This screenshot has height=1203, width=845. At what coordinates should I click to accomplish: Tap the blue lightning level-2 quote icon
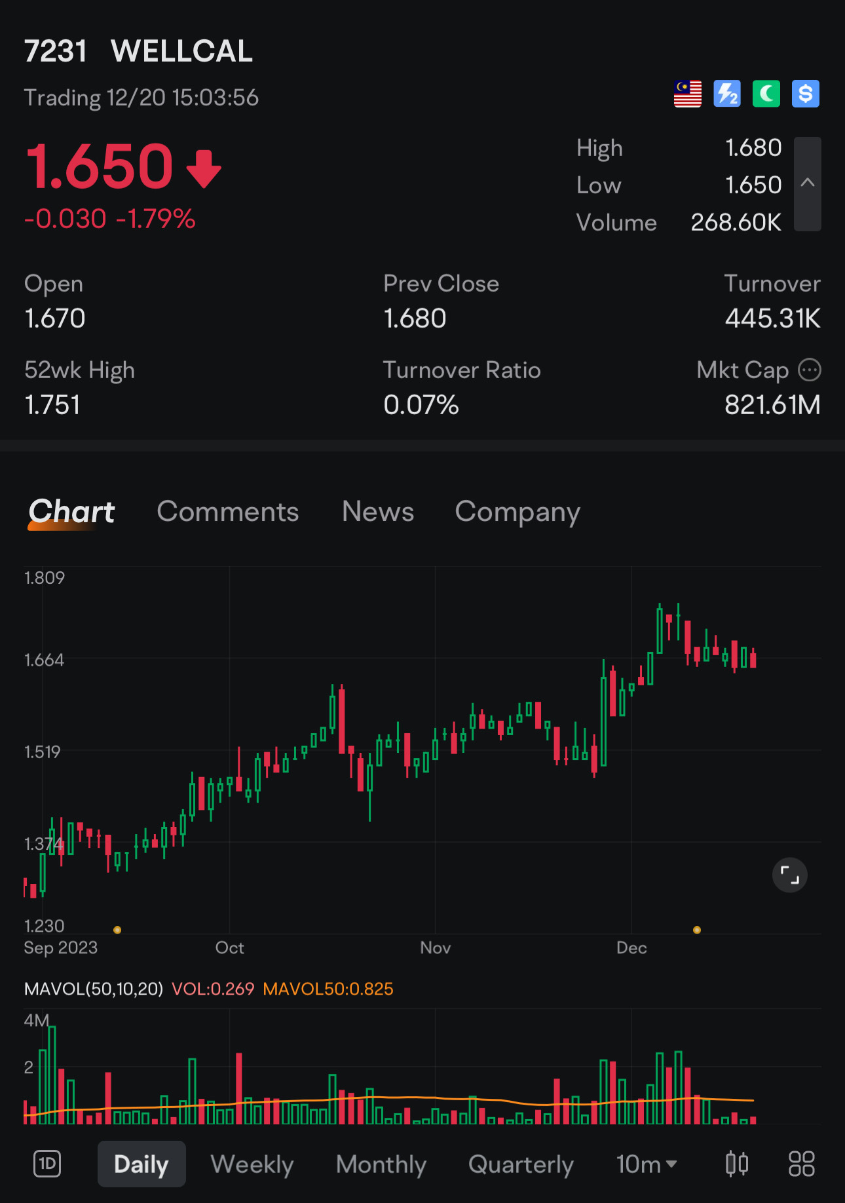727,94
